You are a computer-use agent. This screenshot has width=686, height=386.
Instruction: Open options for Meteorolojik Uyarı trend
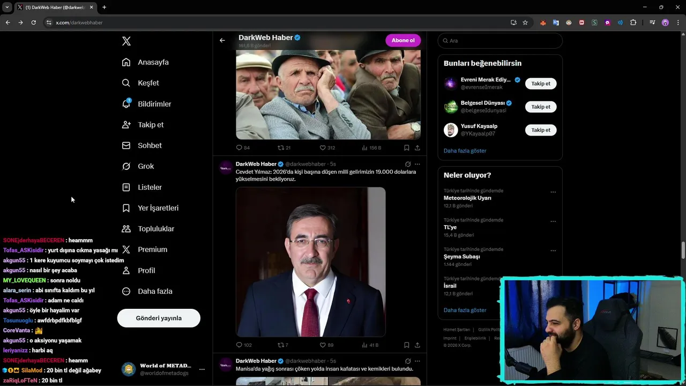[553, 192]
